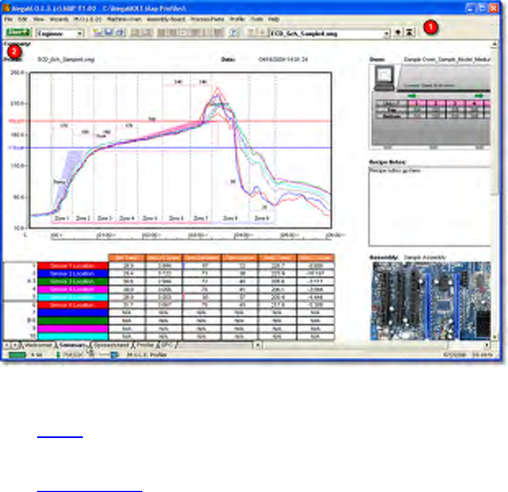Open the Help menu
508x492 pixels.
pos(273,20)
